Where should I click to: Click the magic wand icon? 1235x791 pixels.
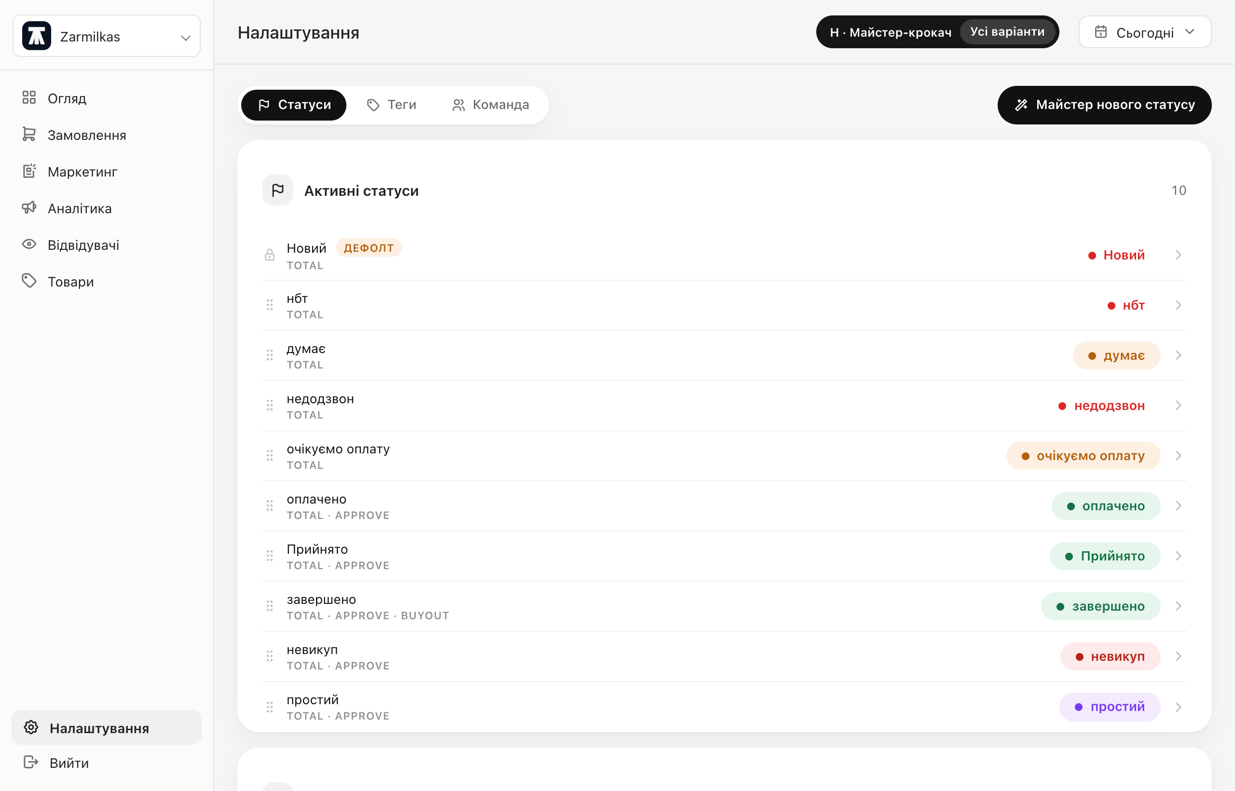[x=1021, y=105]
